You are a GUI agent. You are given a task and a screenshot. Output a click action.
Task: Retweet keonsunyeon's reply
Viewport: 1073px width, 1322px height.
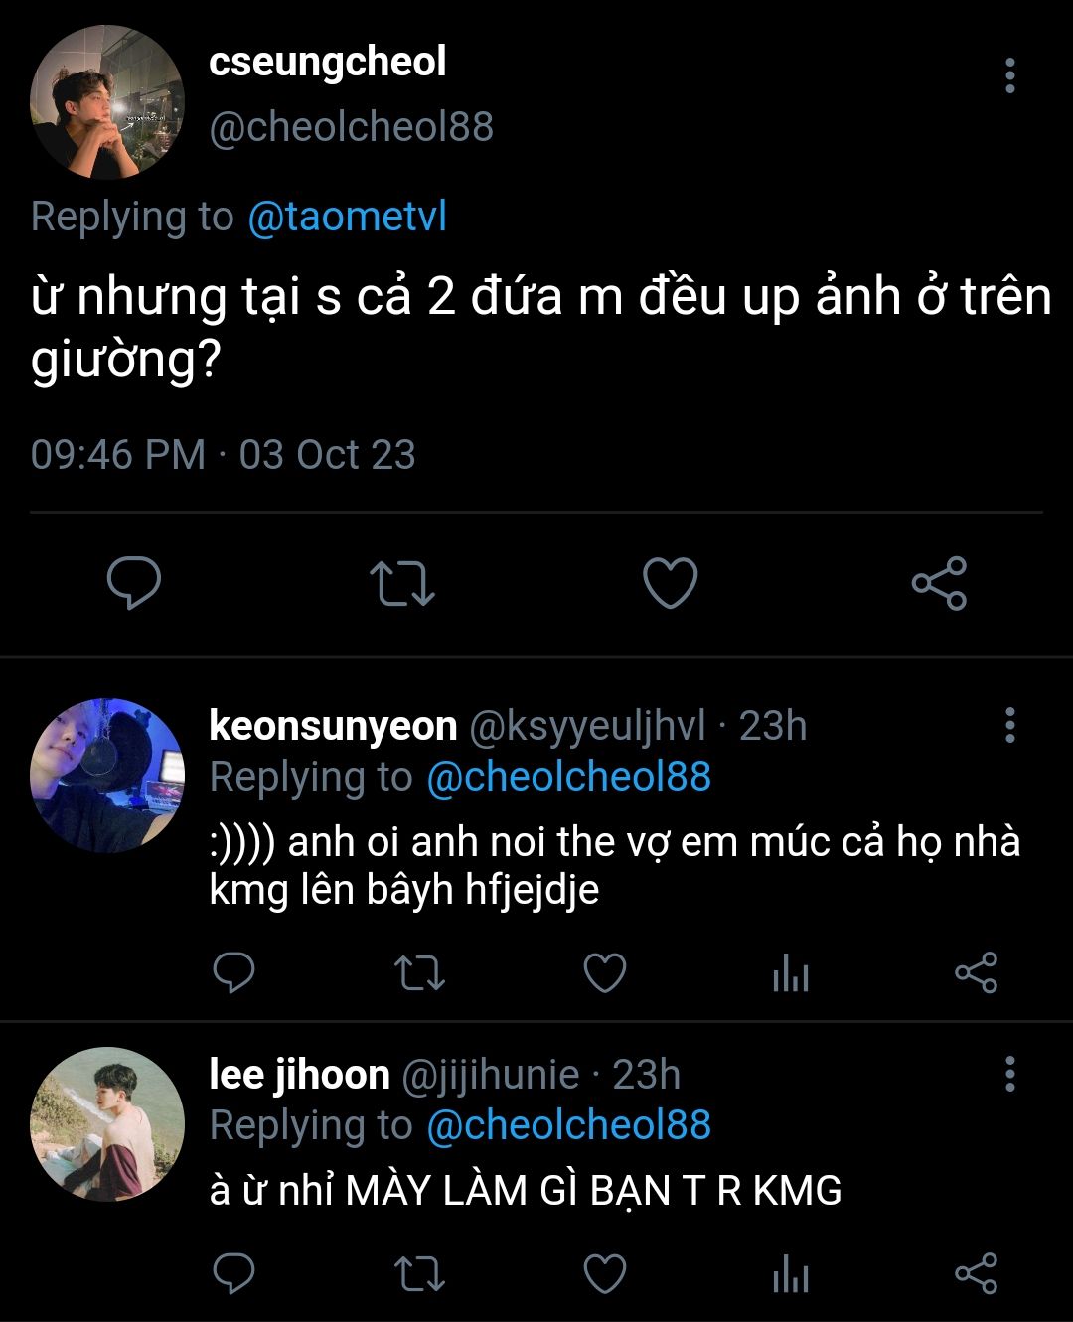click(419, 973)
